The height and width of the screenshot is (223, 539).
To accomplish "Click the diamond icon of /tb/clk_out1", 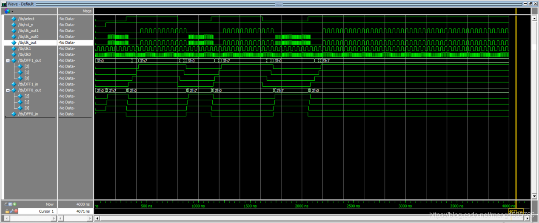I will 14,31.
